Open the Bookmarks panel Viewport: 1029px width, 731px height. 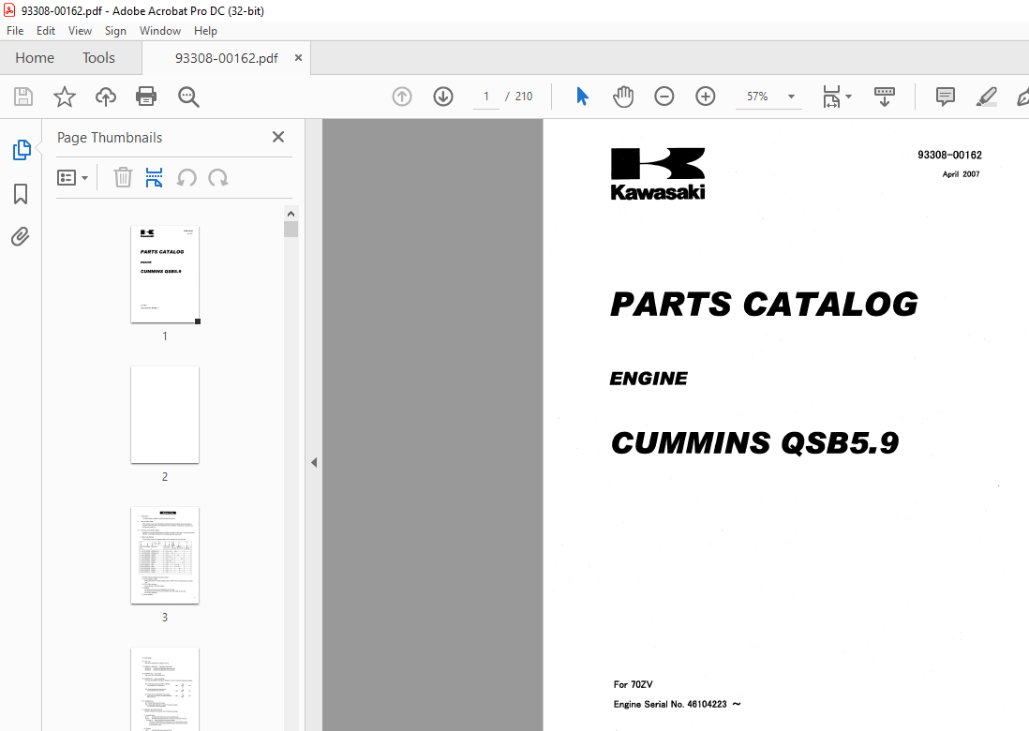click(x=21, y=194)
